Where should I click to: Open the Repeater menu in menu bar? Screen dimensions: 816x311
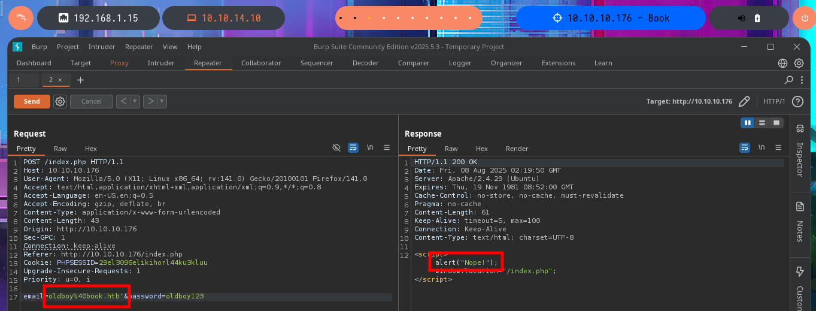(139, 47)
